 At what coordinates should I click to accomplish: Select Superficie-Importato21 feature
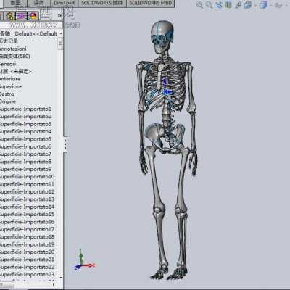click(27, 260)
